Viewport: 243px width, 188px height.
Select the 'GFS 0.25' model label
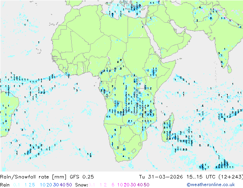tap(82, 177)
